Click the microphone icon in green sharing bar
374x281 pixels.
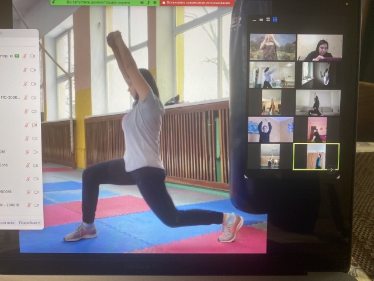(x=148, y=2)
